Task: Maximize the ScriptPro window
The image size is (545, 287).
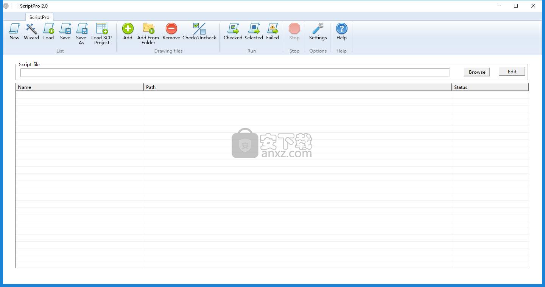Action: tap(516, 6)
